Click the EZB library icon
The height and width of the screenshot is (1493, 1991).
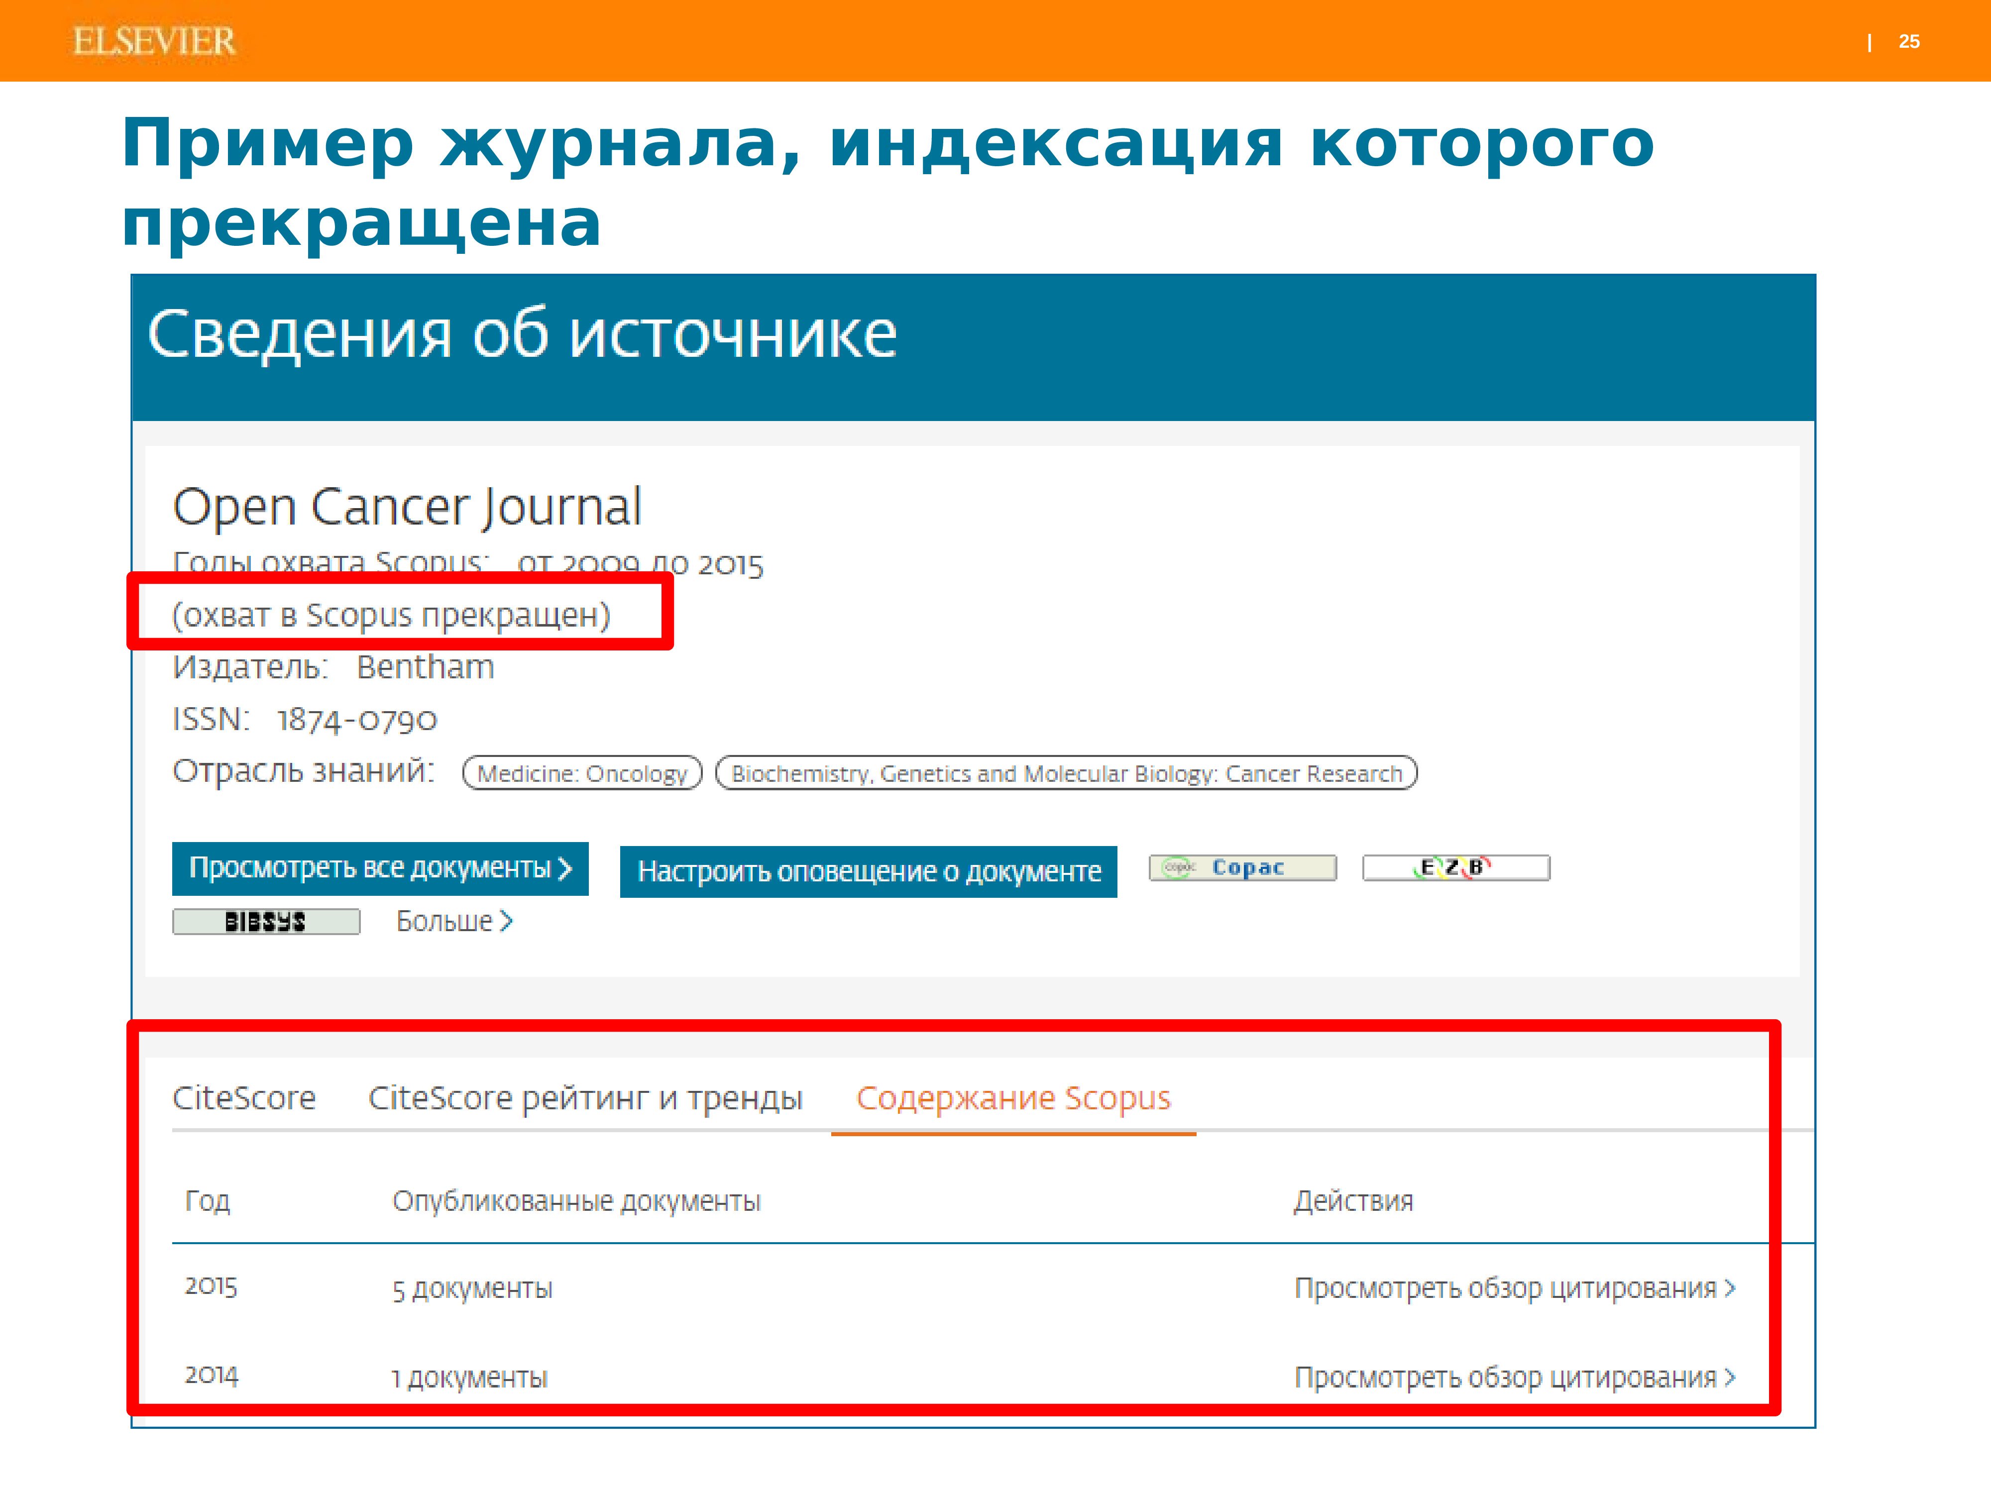click(1455, 867)
